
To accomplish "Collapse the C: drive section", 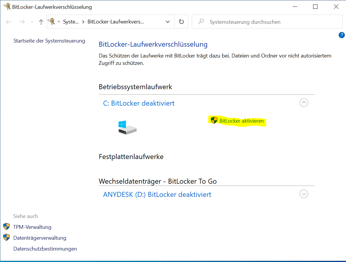I will 304,102.
